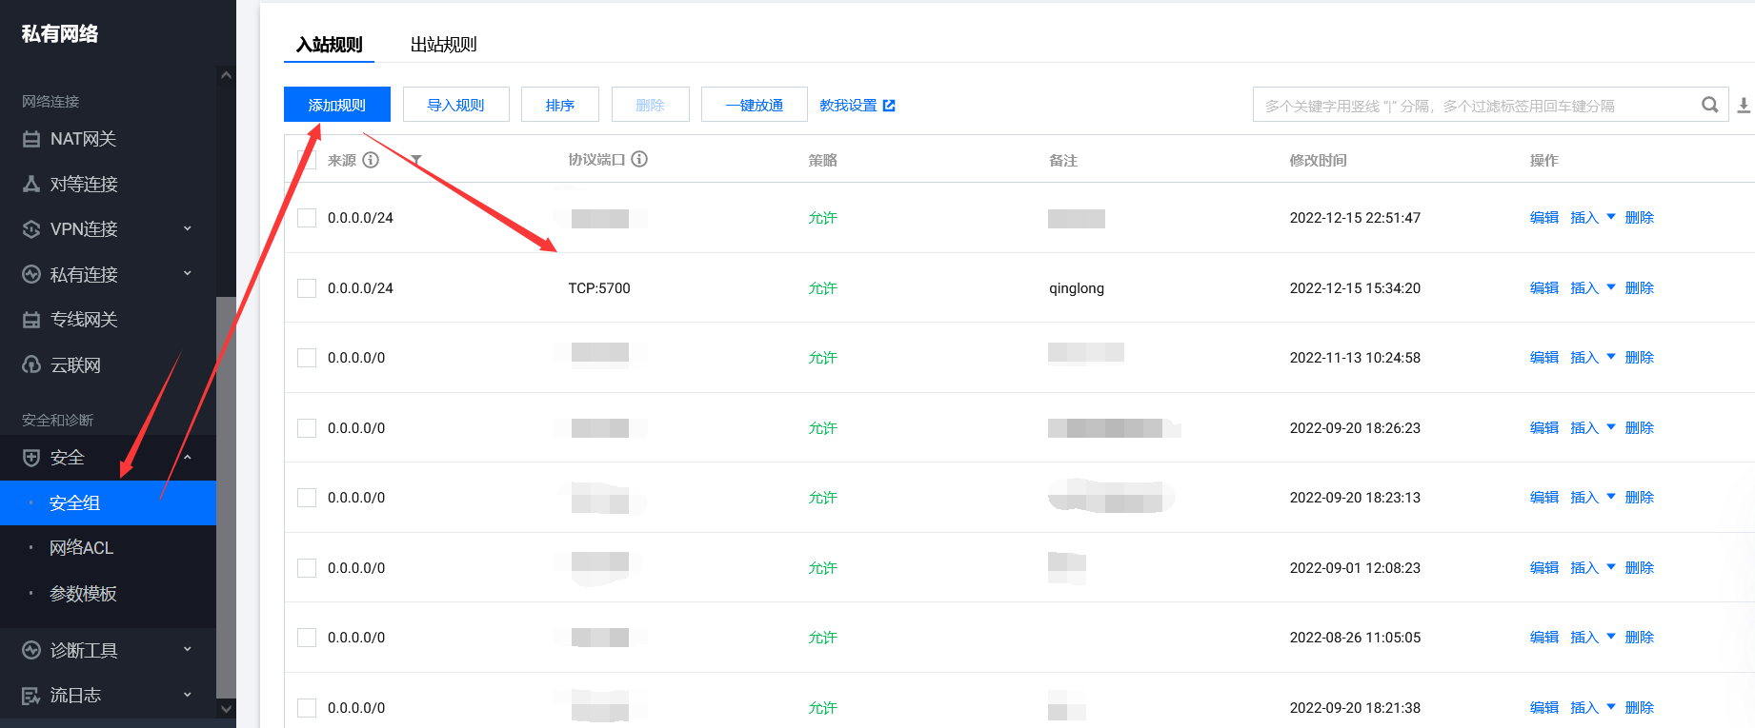The width and height of the screenshot is (1755, 728).
Task: Click the 导入规则 button
Action: (x=456, y=105)
